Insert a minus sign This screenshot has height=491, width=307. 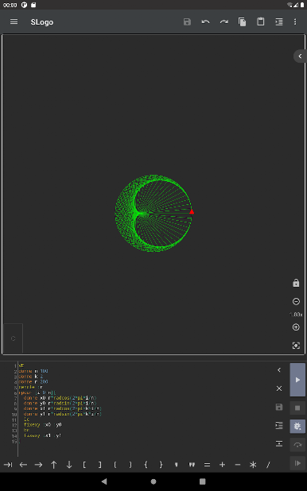coord(238,465)
